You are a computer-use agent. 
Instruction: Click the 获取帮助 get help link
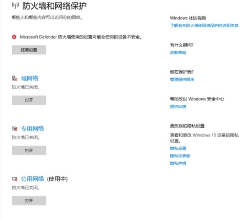[x=178, y=53]
